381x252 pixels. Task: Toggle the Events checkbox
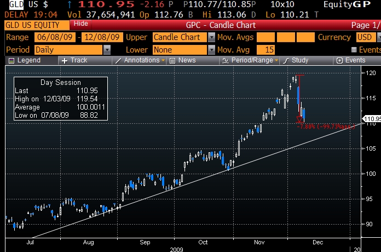tap(354, 49)
